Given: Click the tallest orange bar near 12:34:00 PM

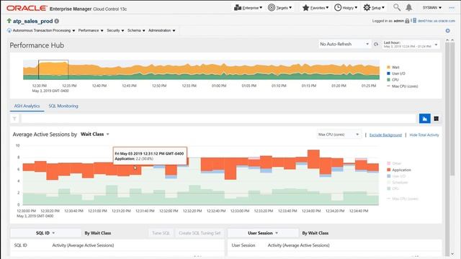Looking at the screenshot, I should [x=314, y=160].
